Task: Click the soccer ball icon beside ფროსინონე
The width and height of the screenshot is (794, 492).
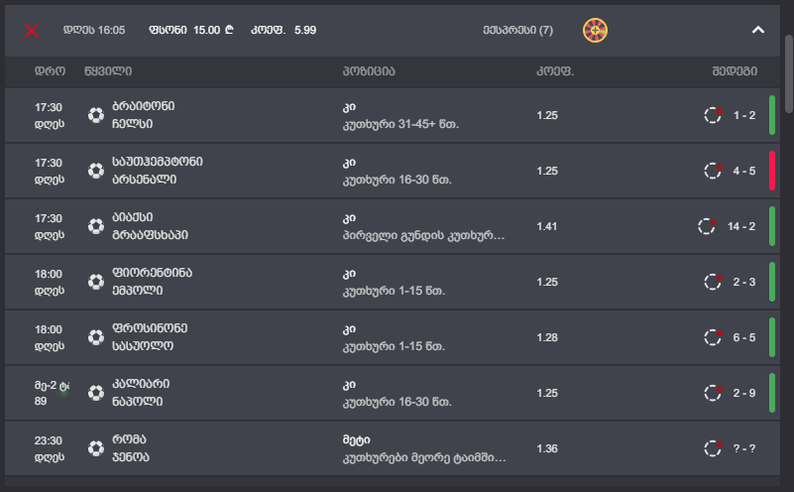Action: (x=96, y=337)
